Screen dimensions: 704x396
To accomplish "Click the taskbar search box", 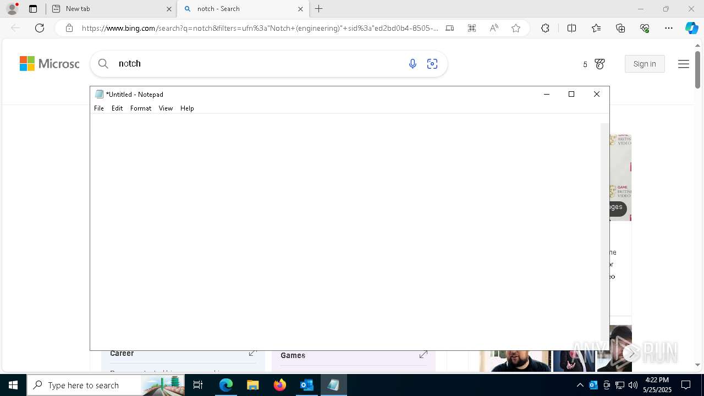I will pyautogui.click(x=106, y=385).
